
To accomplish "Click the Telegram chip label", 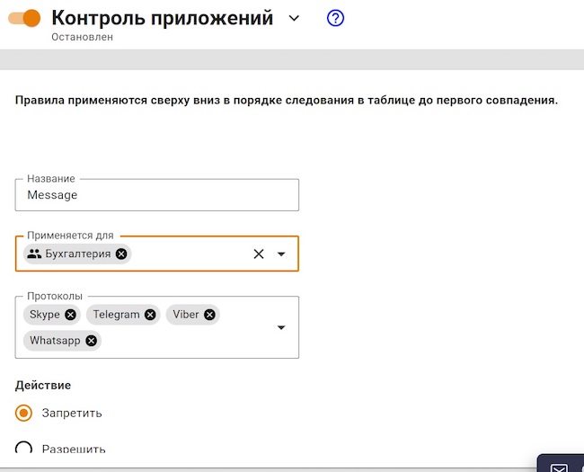I will click(x=117, y=315).
